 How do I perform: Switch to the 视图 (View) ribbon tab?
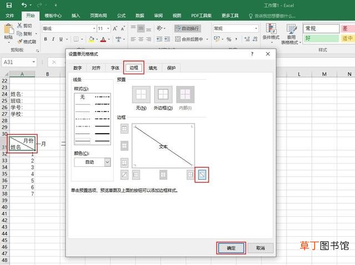click(177, 16)
